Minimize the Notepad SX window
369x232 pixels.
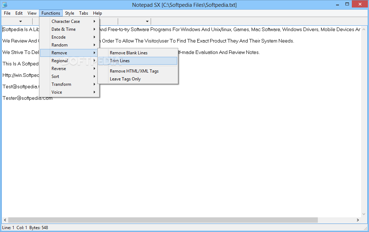point(338,4)
